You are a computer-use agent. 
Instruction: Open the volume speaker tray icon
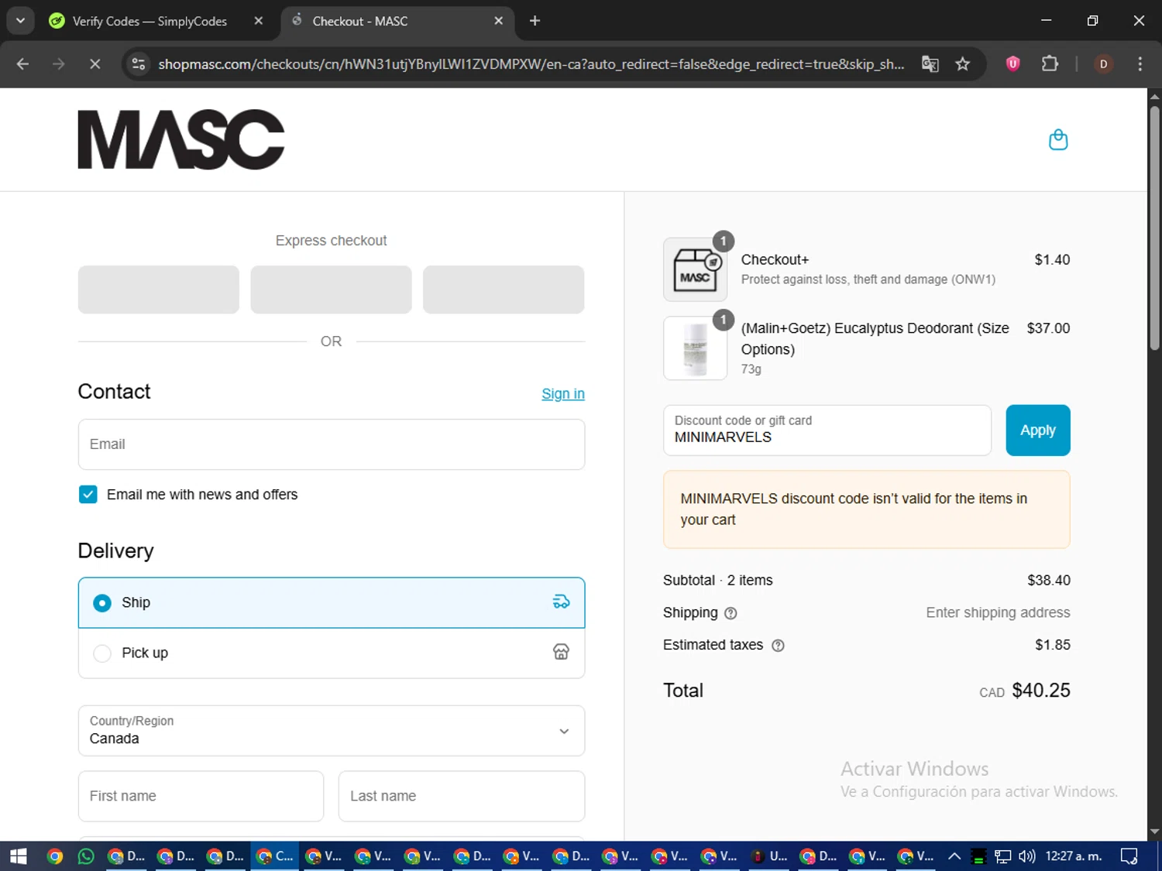tap(1027, 856)
